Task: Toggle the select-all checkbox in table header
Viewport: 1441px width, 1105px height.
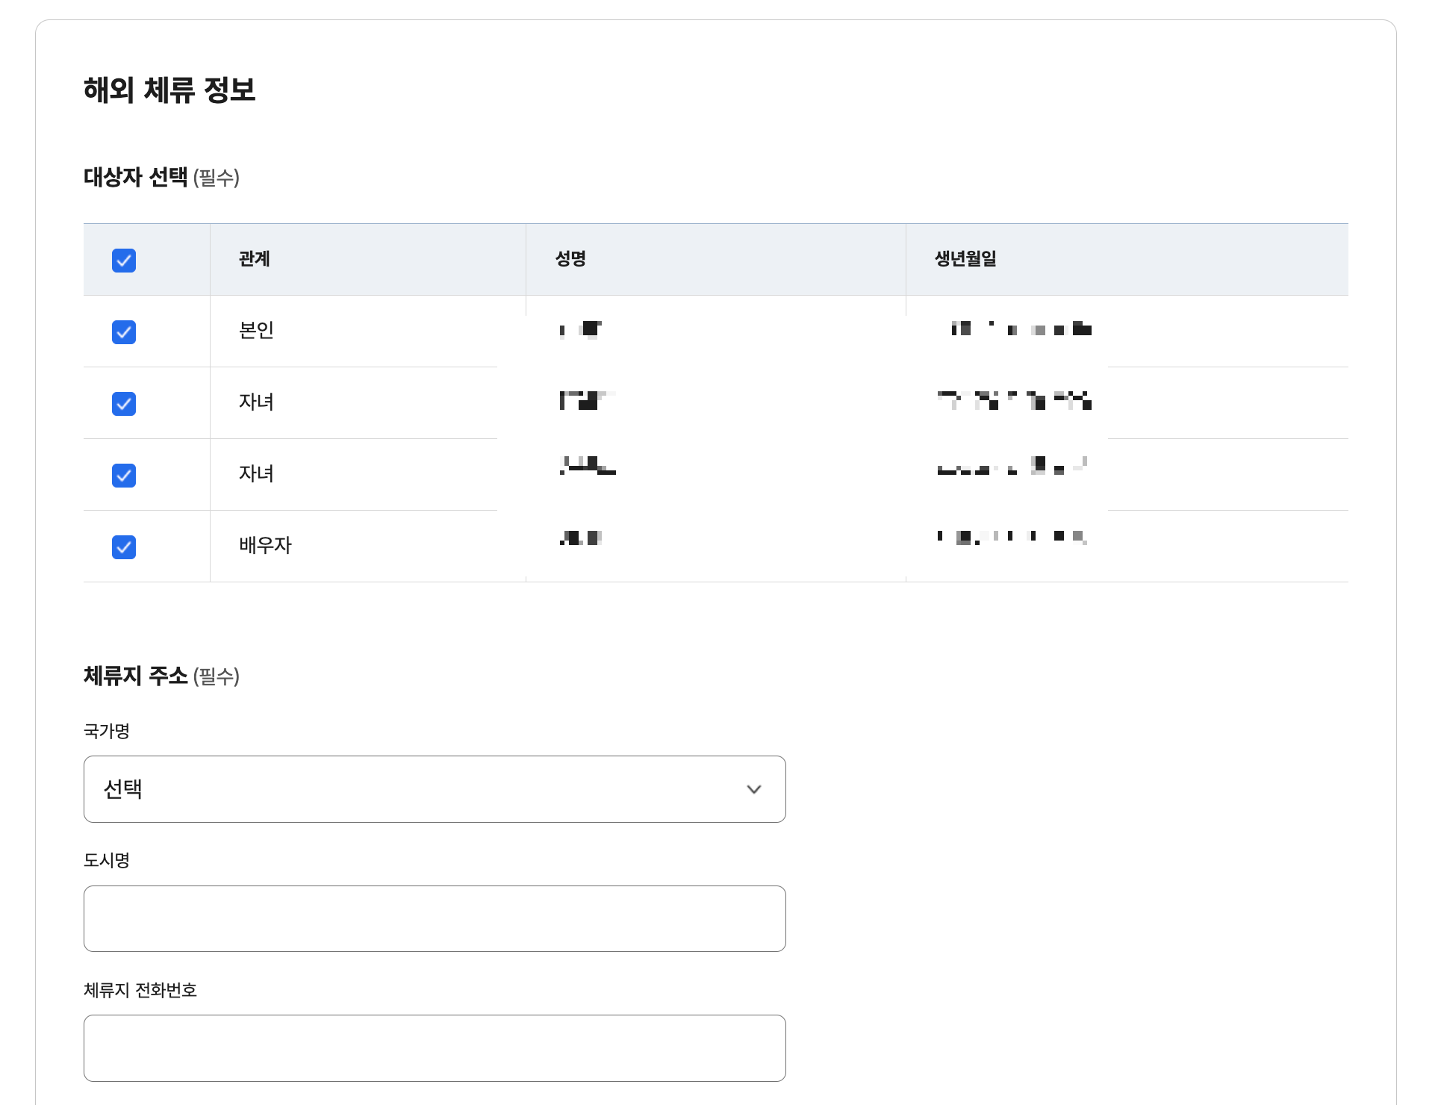Action: click(x=124, y=261)
